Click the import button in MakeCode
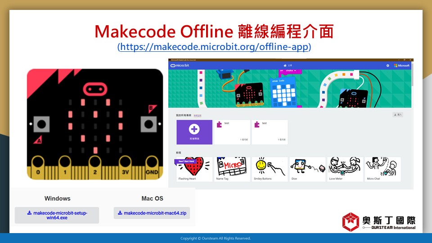 pyautogui.click(x=398, y=115)
